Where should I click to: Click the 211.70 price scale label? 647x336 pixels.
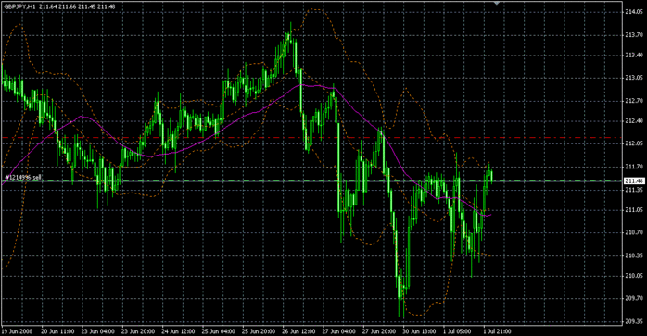[x=634, y=167]
